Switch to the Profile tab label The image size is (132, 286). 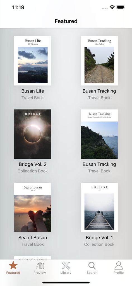click(119, 273)
